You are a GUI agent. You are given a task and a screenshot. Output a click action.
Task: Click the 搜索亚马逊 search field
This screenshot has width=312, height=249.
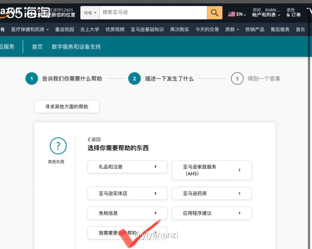153,13
